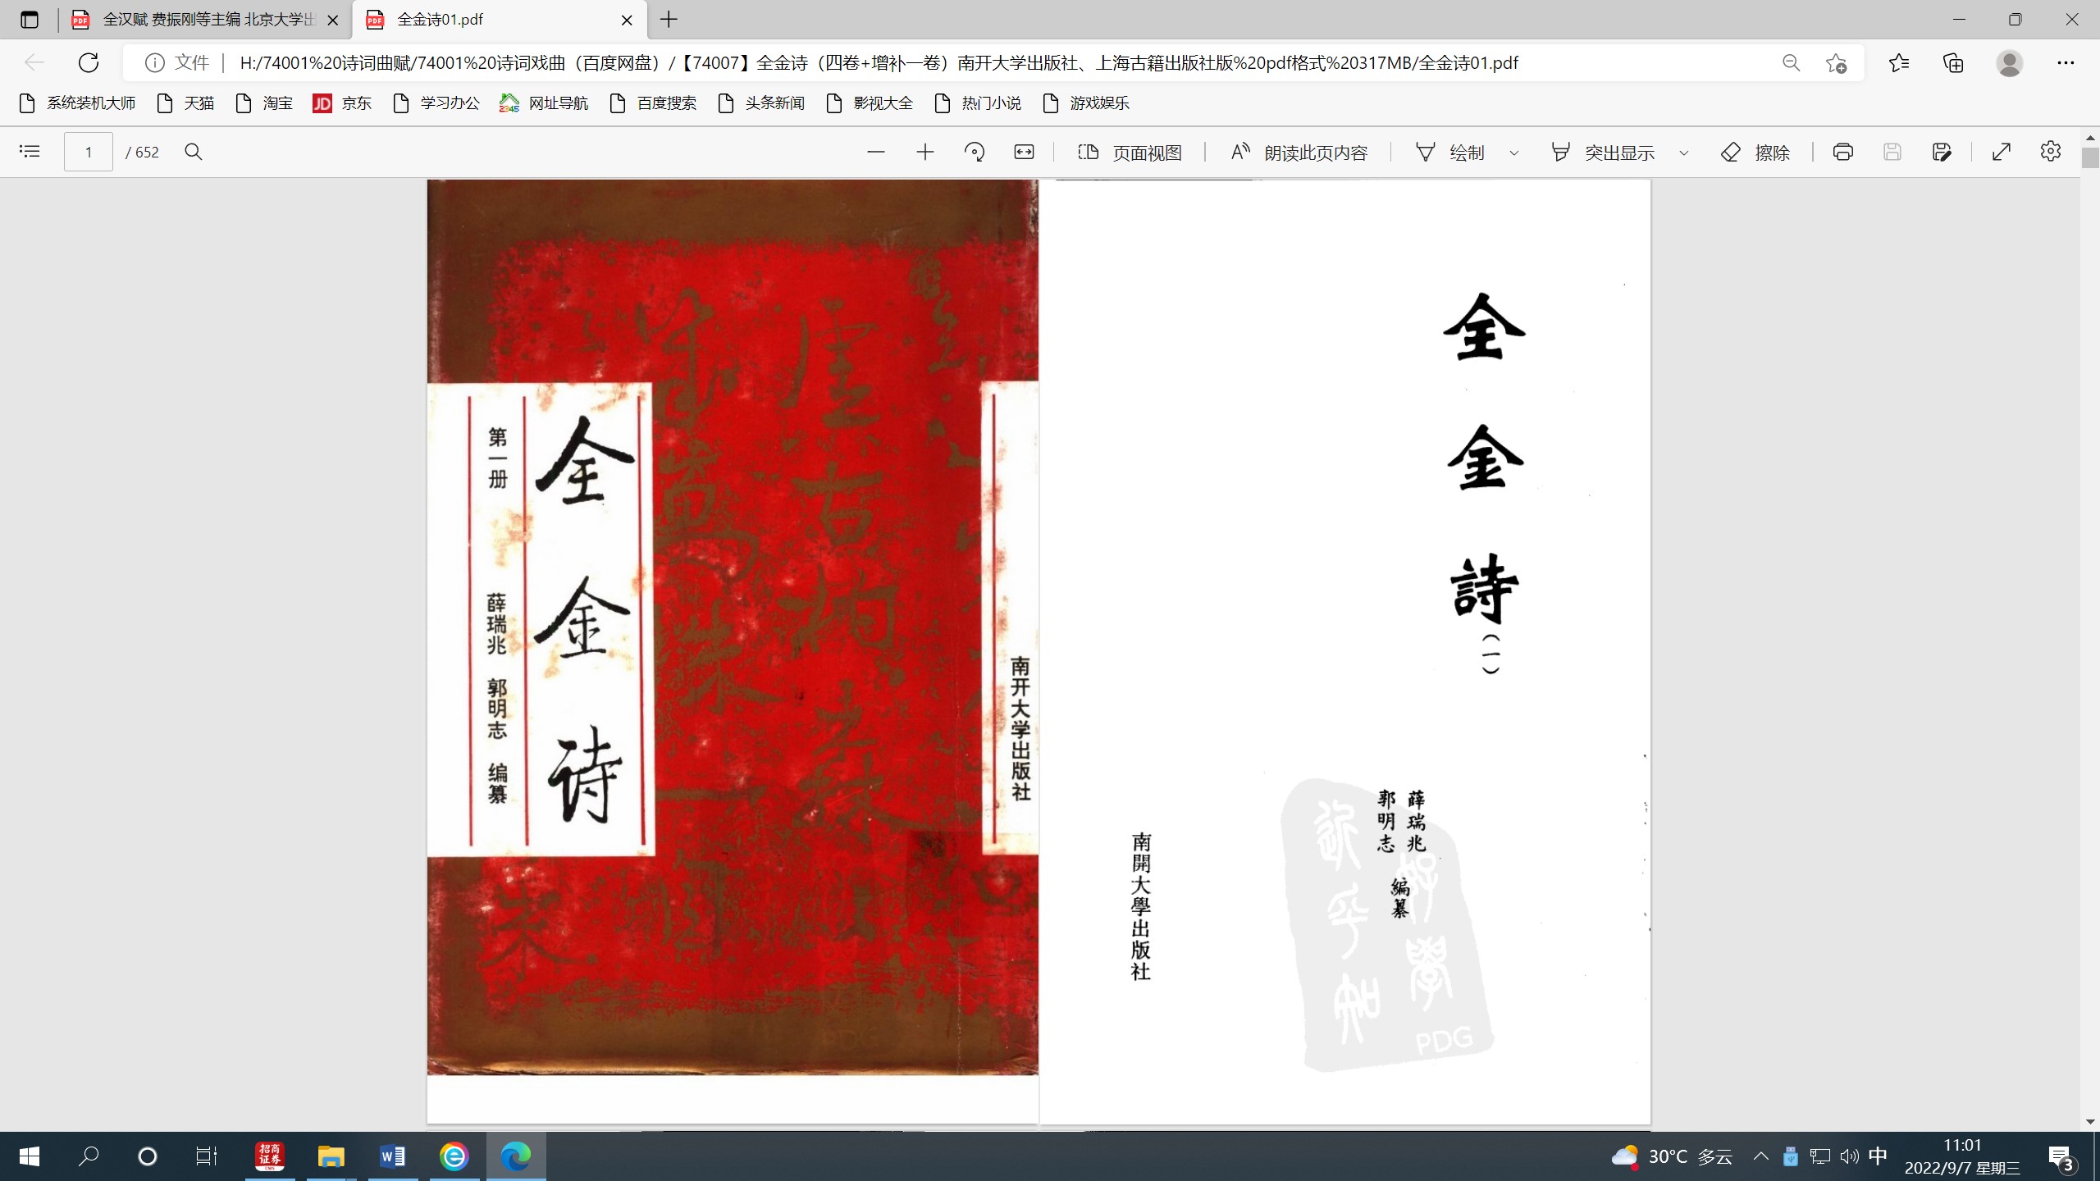This screenshot has width=2100, height=1181.
Task: Open the tab actions menu icon
Action: click(30, 20)
